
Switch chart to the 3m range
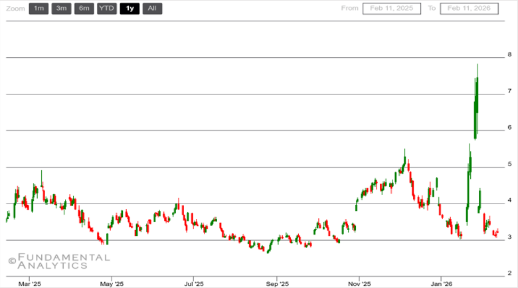(x=61, y=9)
